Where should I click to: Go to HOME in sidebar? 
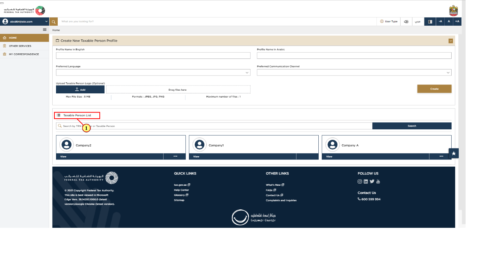(25, 38)
